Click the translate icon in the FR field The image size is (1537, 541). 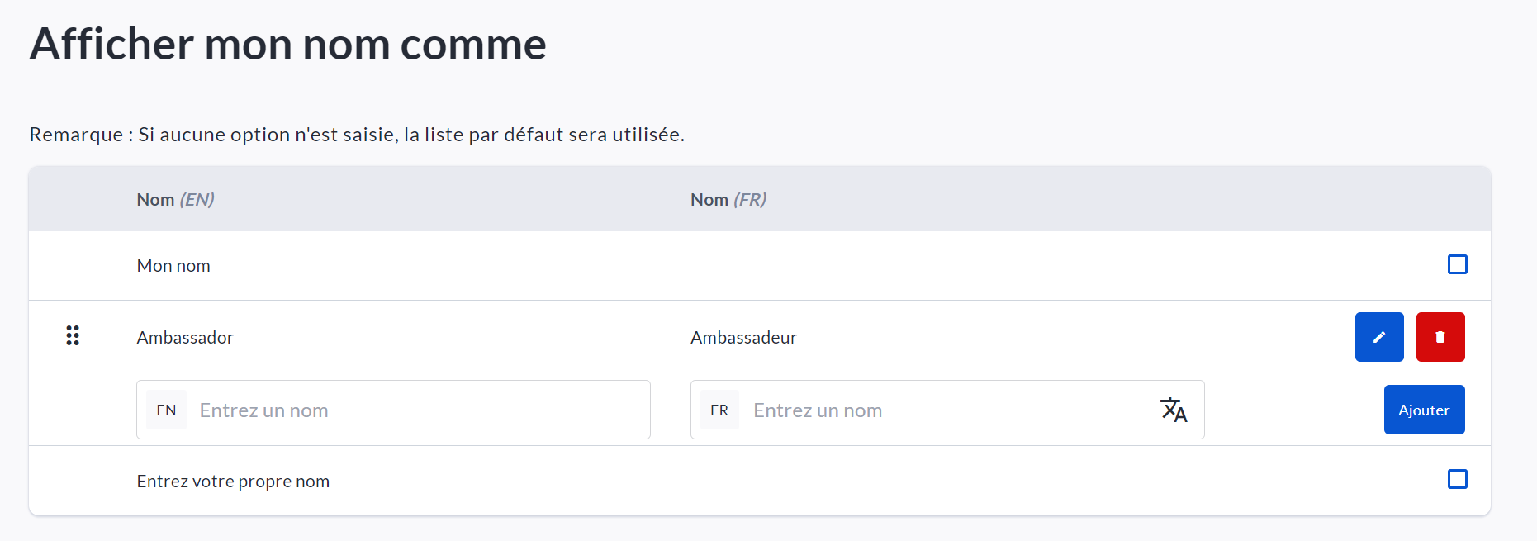(x=1173, y=410)
